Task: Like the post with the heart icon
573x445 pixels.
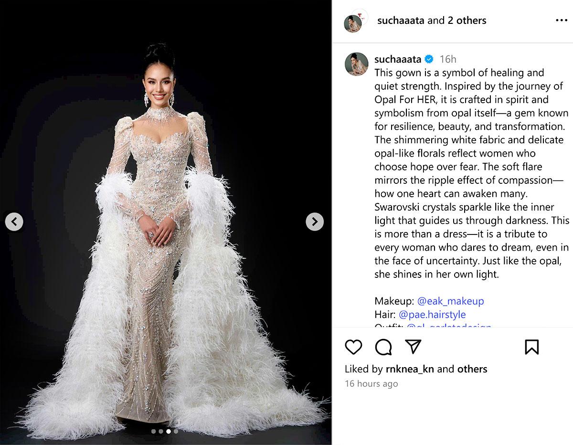Action: [353, 347]
